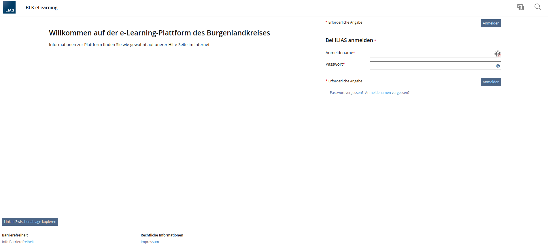Click the Rechtliche Informationen footer heading
This screenshot has height=250, width=548.
162,235
